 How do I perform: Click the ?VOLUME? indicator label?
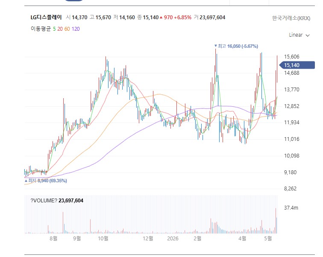pyautogui.click(x=44, y=201)
